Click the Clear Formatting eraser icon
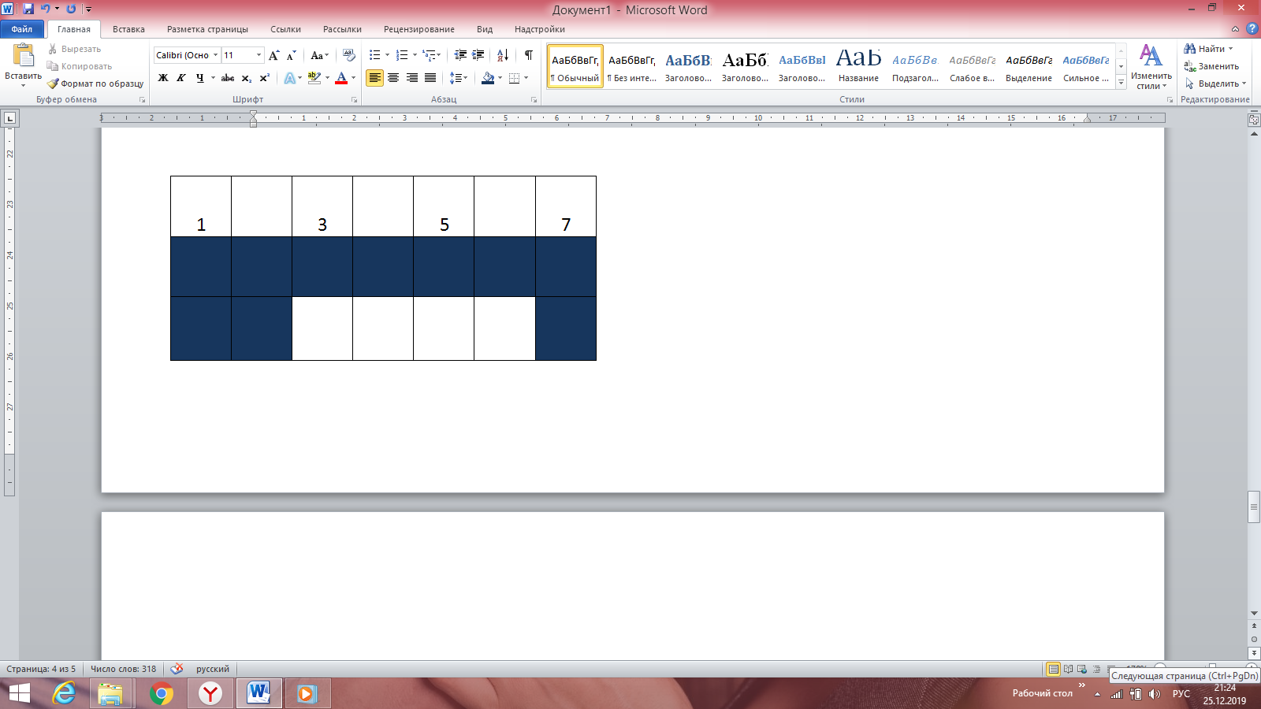The width and height of the screenshot is (1261, 709). click(349, 55)
